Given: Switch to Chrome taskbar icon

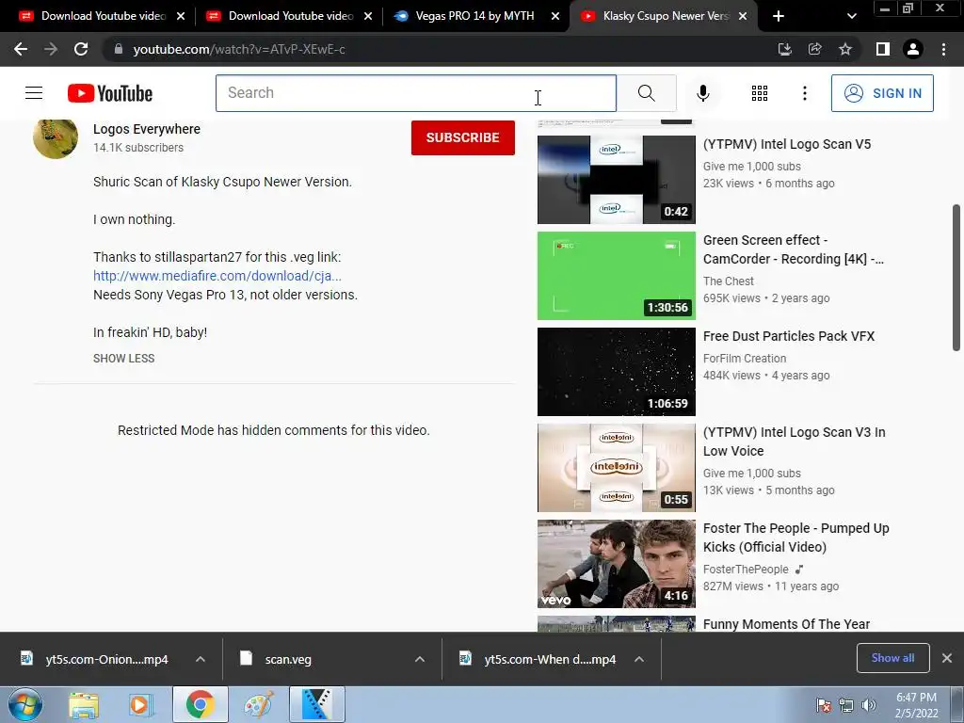Looking at the screenshot, I should click(200, 704).
